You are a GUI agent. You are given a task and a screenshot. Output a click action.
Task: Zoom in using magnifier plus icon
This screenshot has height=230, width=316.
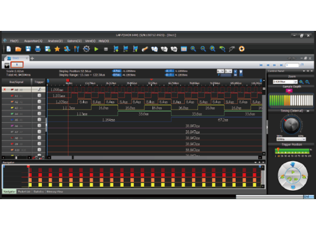point(193,49)
